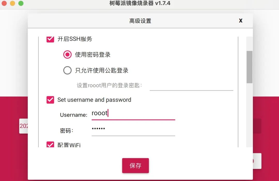
Task: Choose 只允许使用公匙登录 radio option
Action: pyautogui.click(x=67, y=70)
